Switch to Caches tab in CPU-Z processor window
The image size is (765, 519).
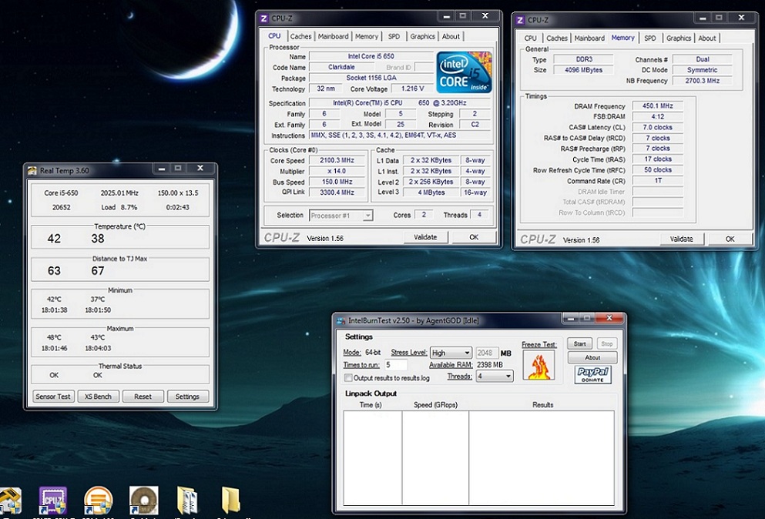pyautogui.click(x=300, y=36)
